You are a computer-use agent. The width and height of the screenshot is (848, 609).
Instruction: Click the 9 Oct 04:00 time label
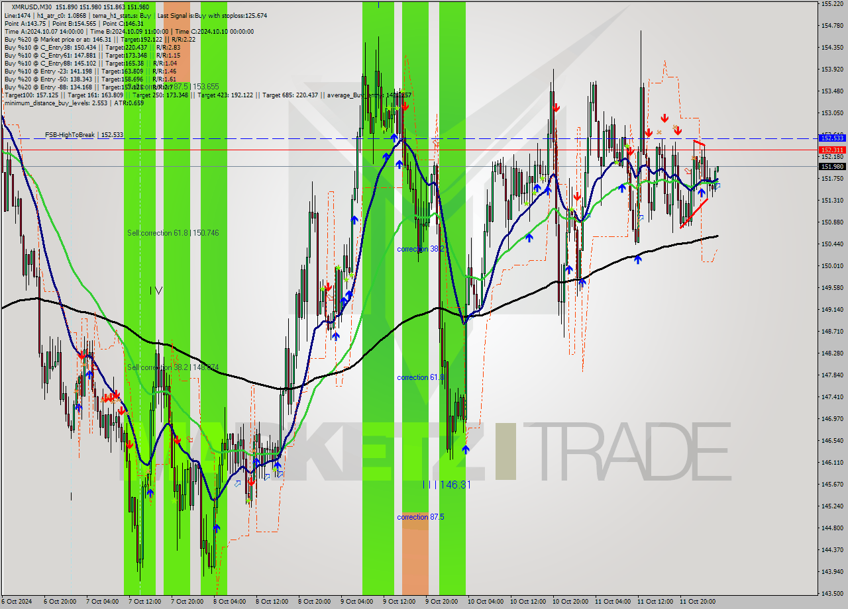[x=356, y=602]
